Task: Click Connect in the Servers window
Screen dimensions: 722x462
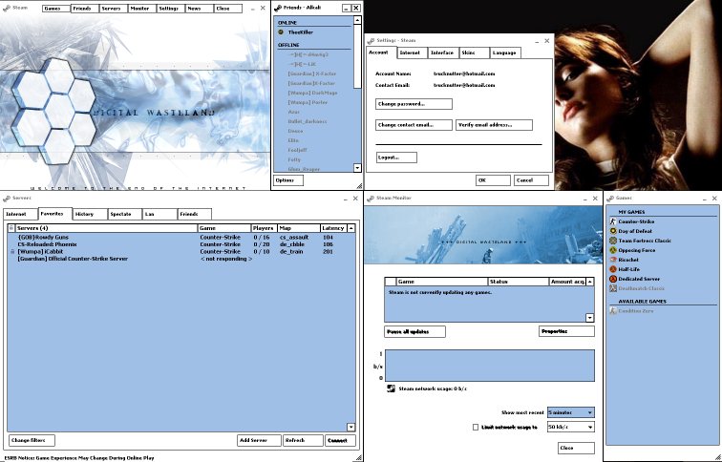Action: pos(340,440)
